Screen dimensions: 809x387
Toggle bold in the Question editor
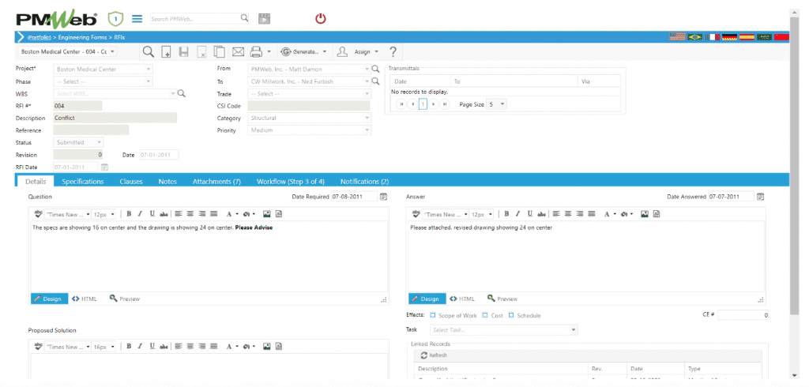(129, 213)
